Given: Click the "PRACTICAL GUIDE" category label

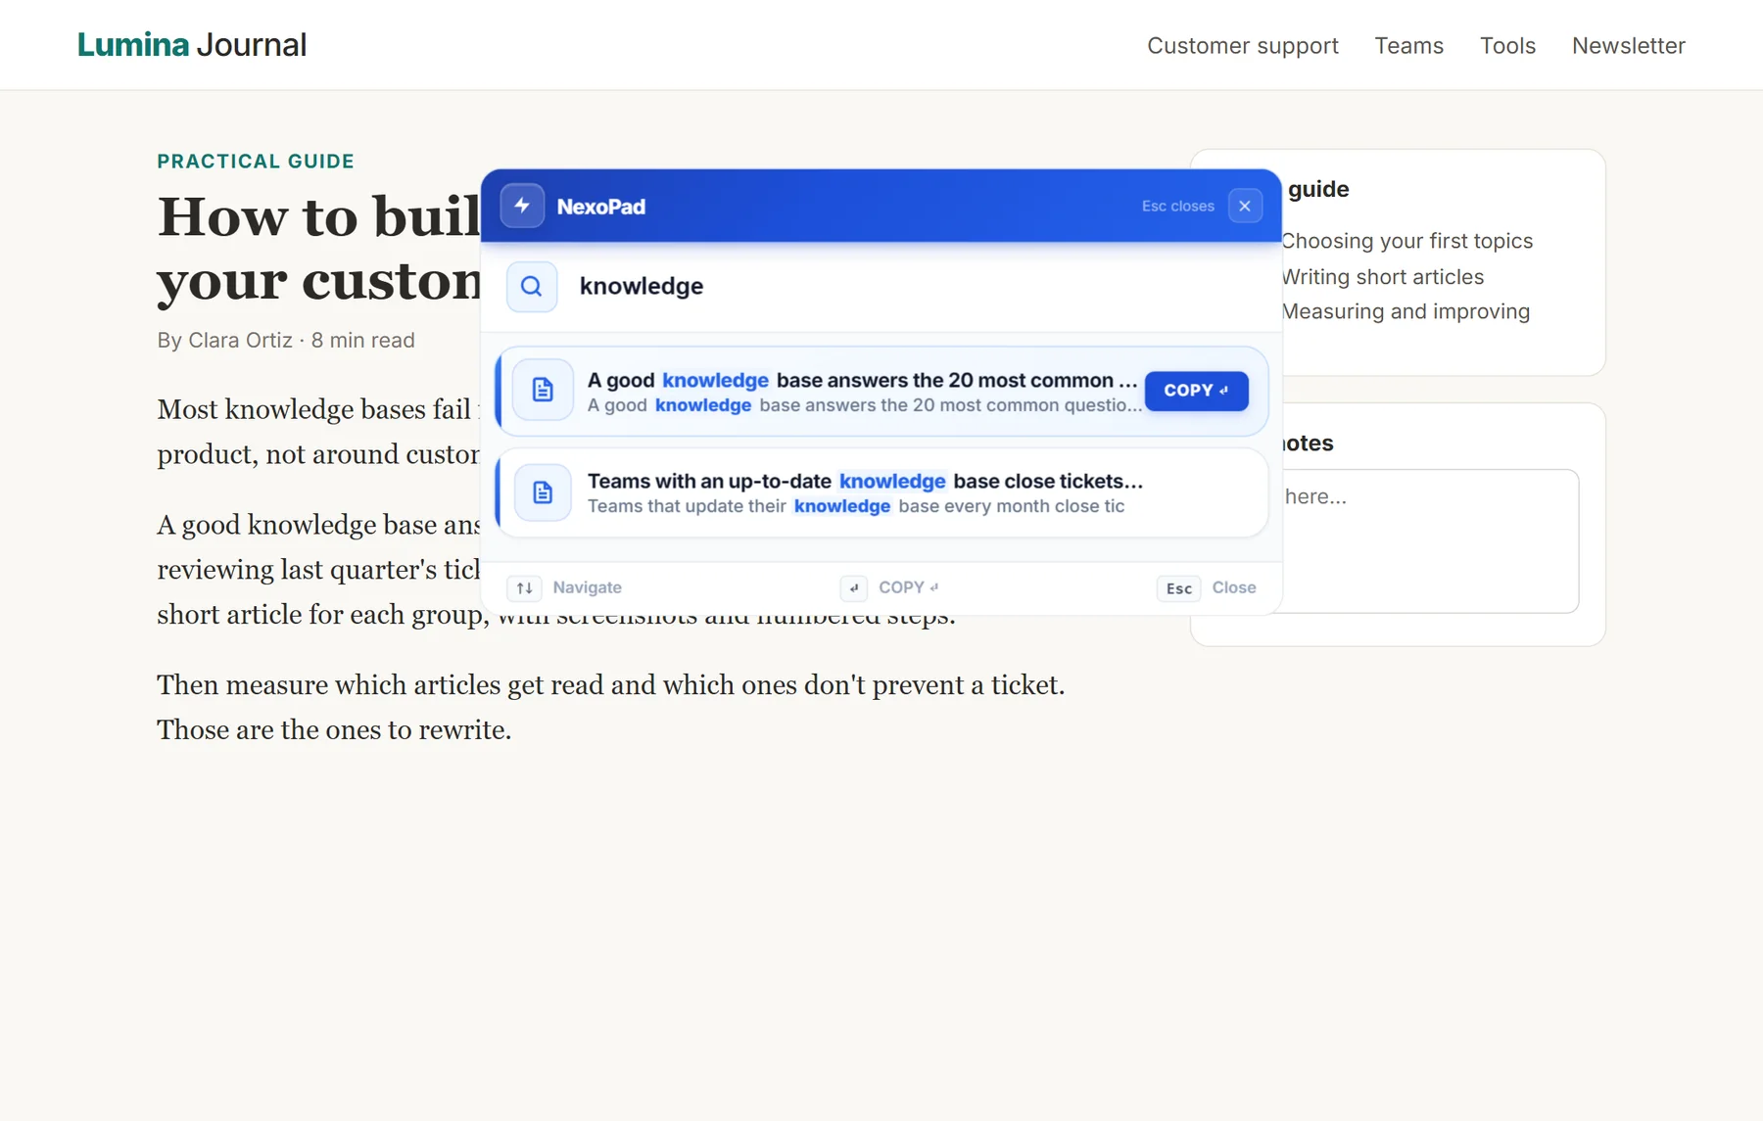Looking at the screenshot, I should pyautogui.click(x=256, y=162).
